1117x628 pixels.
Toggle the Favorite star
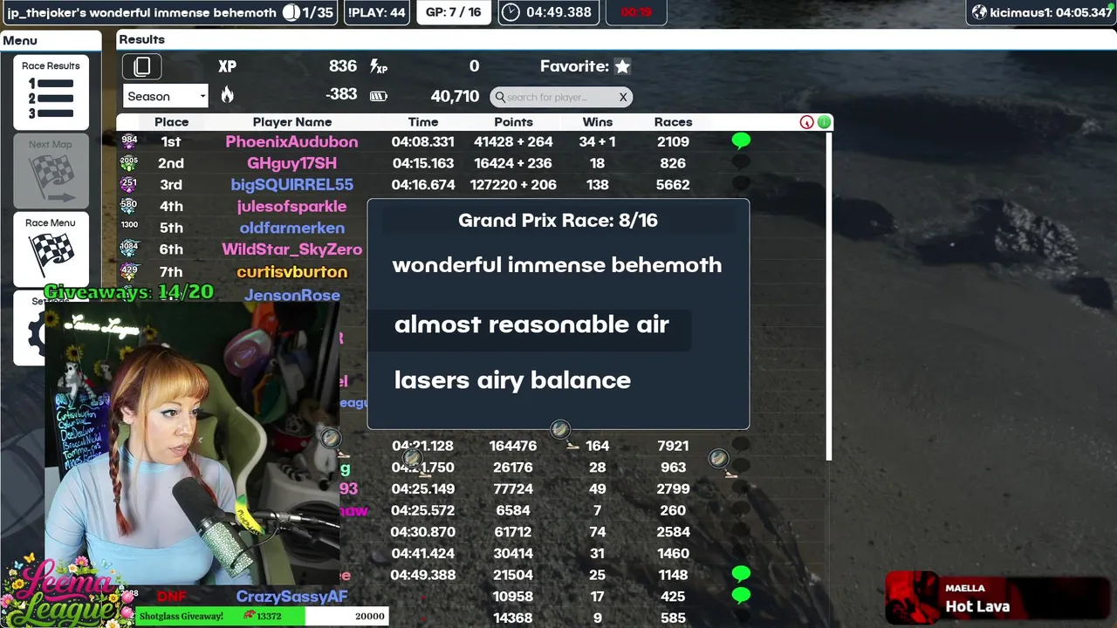click(x=622, y=66)
